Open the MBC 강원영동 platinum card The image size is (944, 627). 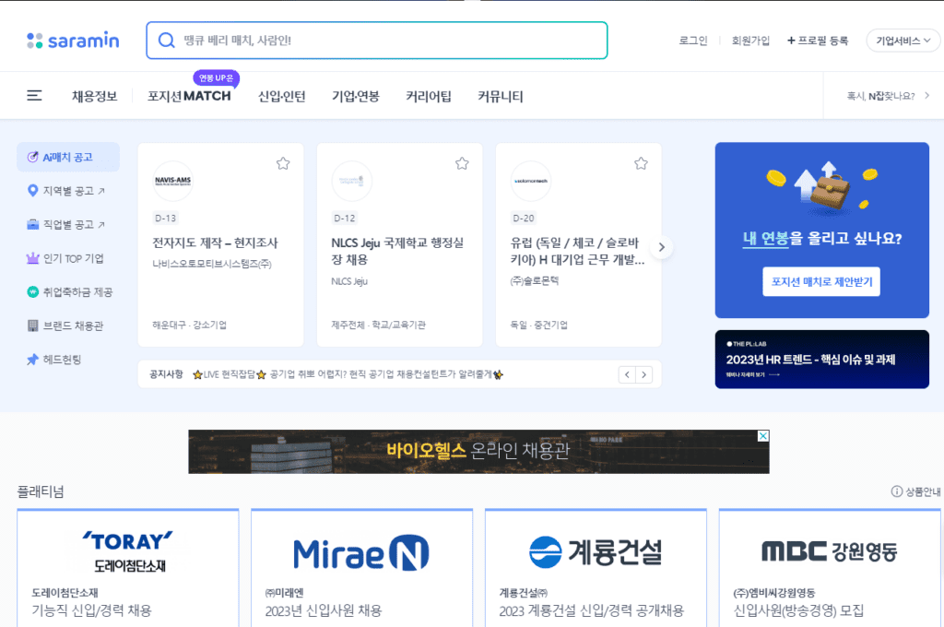tap(830, 568)
